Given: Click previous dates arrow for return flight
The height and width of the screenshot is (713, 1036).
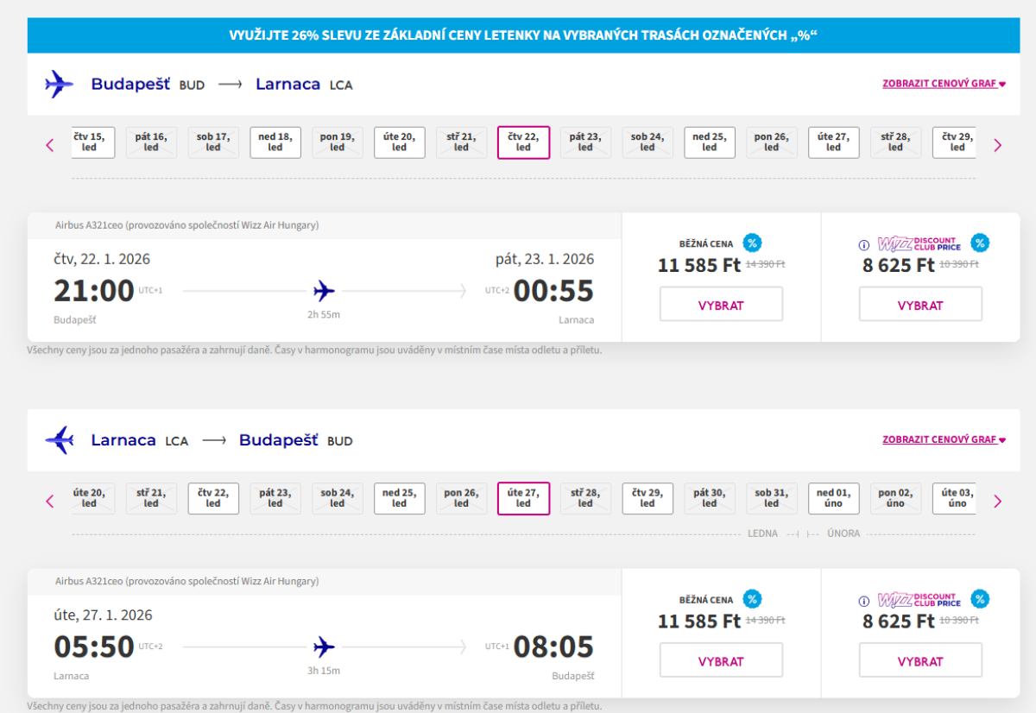Looking at the screenshot, I should click(50, 501).
